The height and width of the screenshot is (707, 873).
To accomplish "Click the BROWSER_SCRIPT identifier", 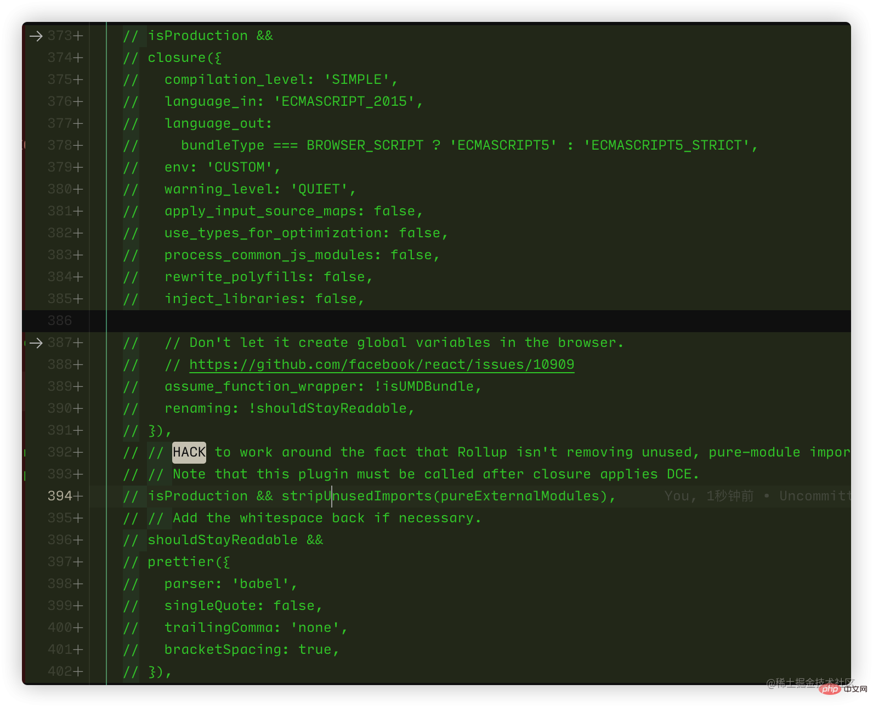I will point(365,145).
